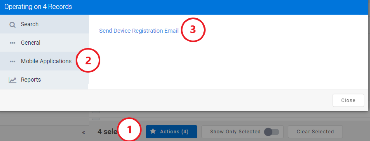
Task: Click the Operating on 4 Records title
Action: tap(38, 7)
